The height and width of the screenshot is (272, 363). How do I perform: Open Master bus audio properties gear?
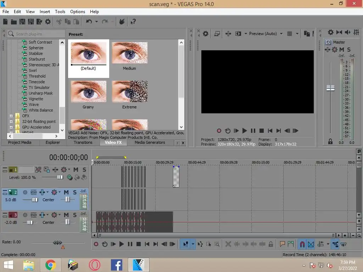331,32
